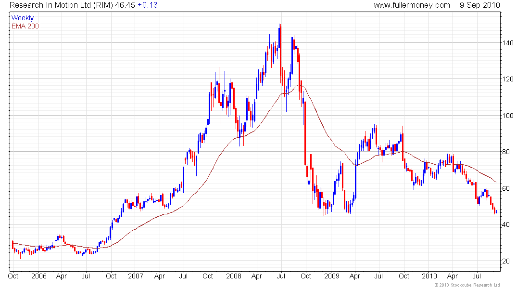The height and width of the screenshot is (289, 529).
Task: Click the price change value +0.13
Action: [x=148, y=5]
